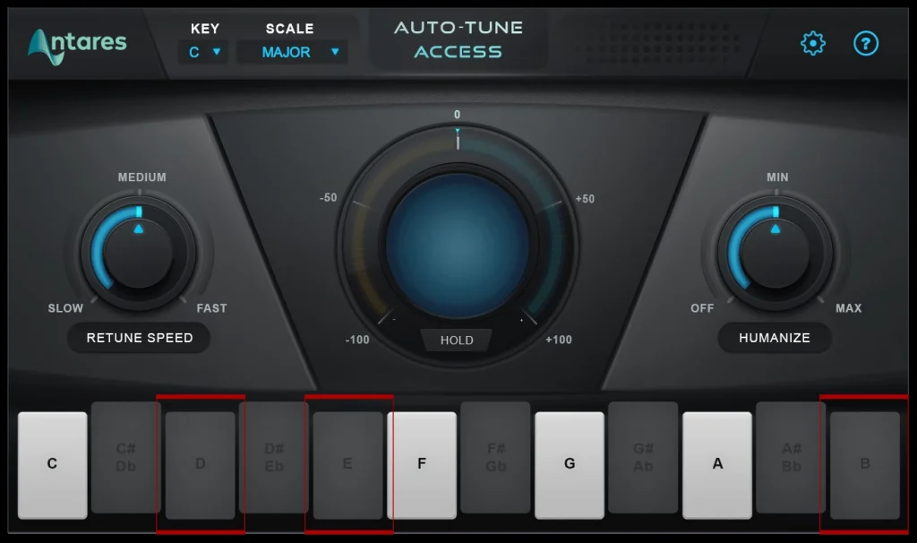917x543 pixels.
Task: Click the Humanize knob
Action: pyautogui.click(x=775, y=251)
